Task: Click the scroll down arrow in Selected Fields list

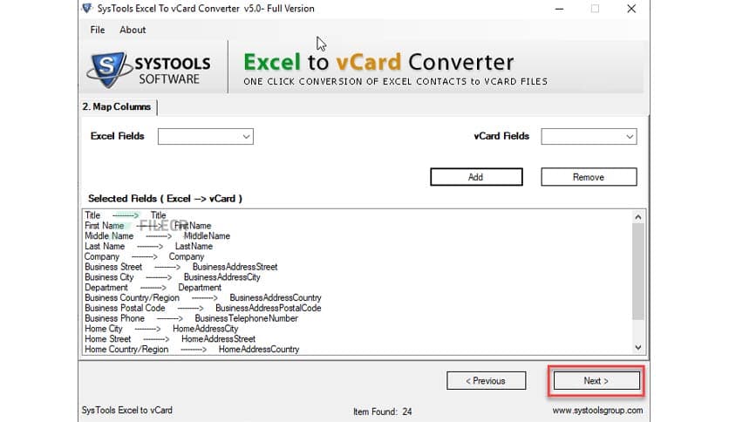Action: point(638,348)
